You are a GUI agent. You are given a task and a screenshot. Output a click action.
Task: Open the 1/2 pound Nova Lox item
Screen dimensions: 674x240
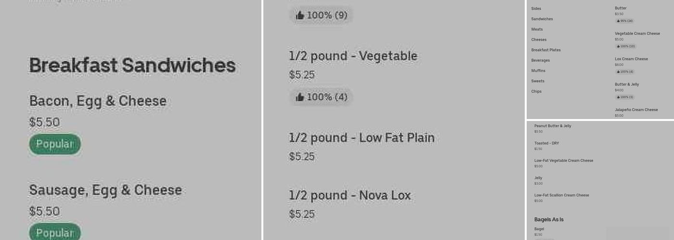point(350,196)
